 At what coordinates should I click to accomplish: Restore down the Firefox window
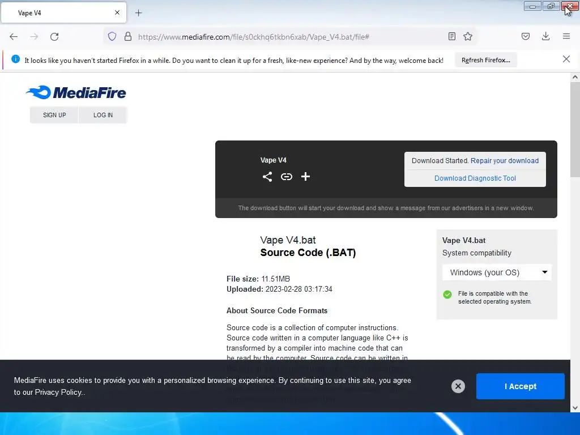(551, 6)
